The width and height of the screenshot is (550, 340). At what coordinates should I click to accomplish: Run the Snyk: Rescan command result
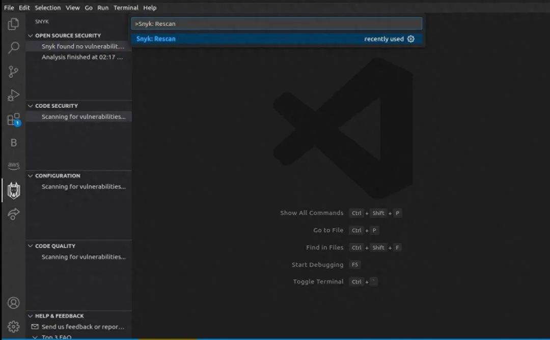pos(277,39)
